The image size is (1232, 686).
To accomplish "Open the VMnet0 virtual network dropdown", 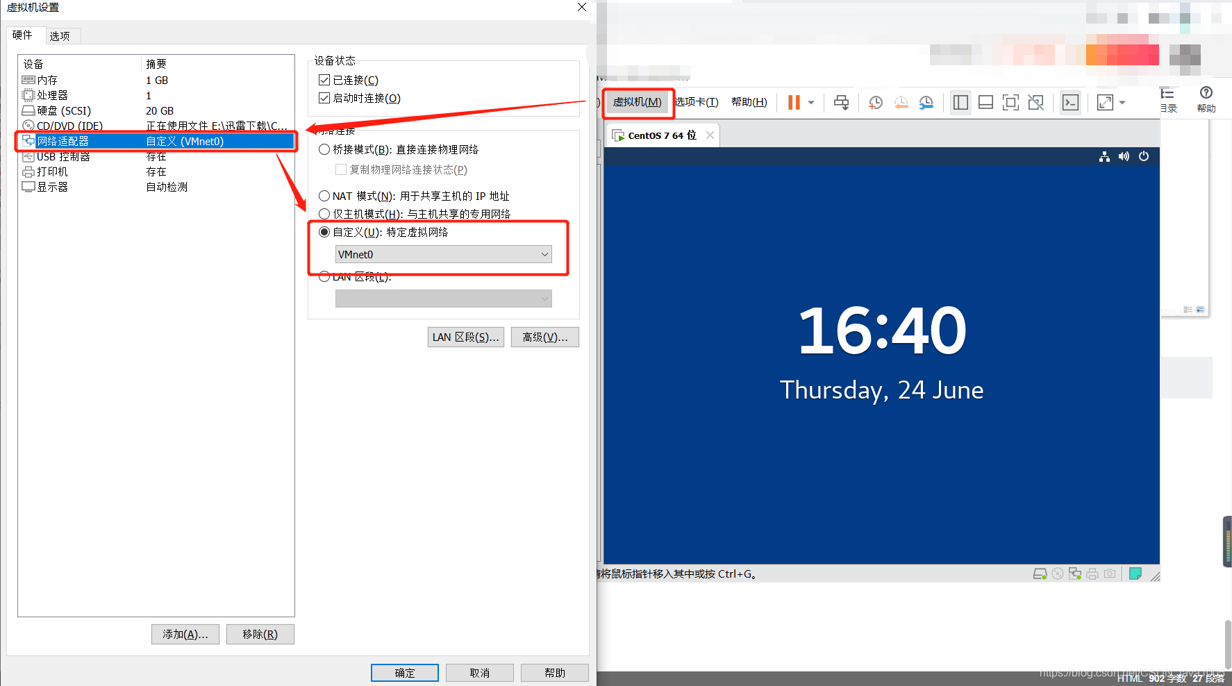I will pos(444,254).
